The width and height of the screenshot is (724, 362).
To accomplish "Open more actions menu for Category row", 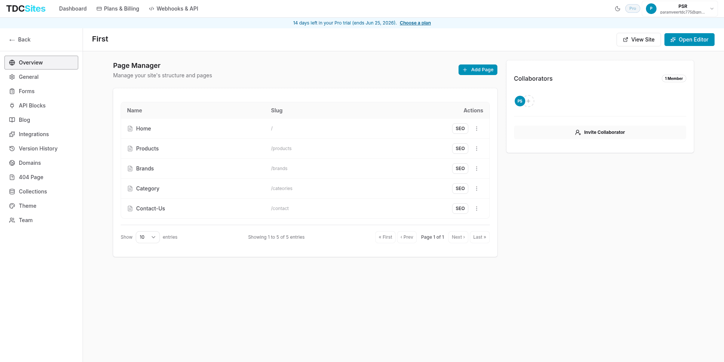I will (x=477, y=189).
